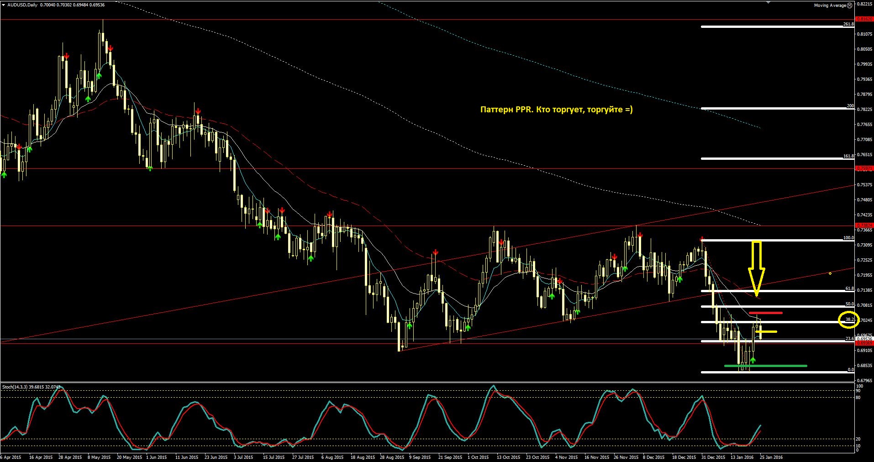
Task: Click the Fibonacci "38.2" level label
Action: coord(849,320)
